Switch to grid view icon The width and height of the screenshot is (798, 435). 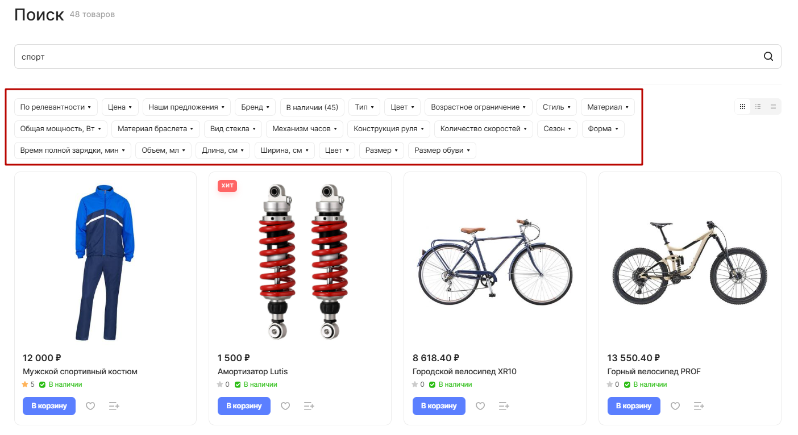(x=742, y=106)
